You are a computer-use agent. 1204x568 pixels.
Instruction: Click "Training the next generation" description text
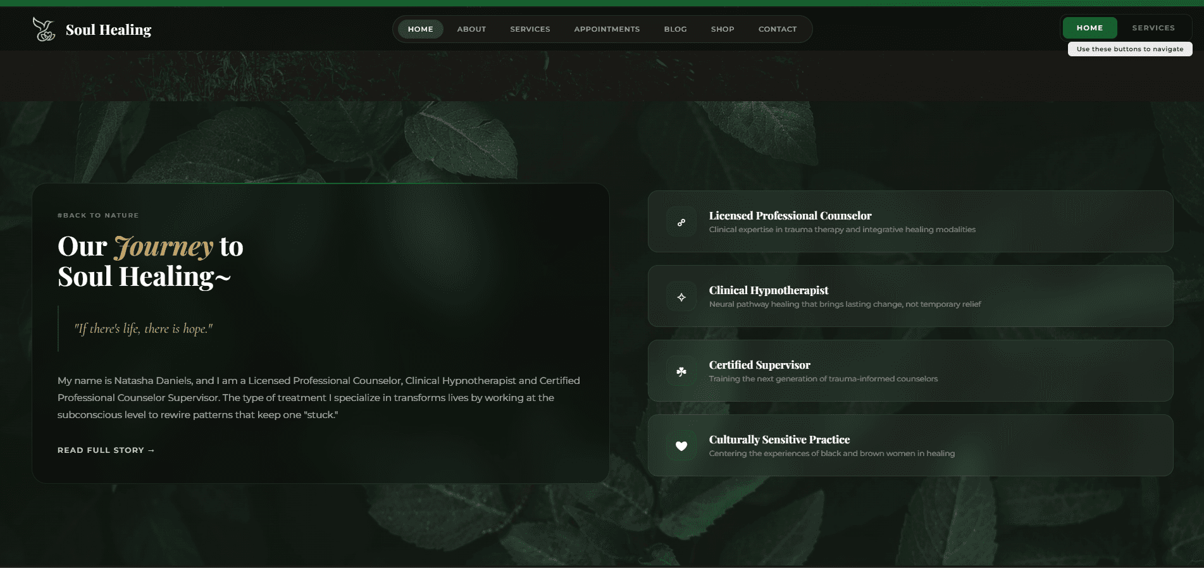(823, 379)
